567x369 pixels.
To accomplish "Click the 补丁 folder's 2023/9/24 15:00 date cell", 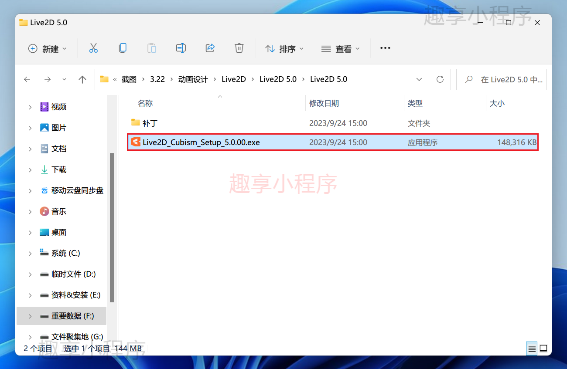I will click(338, 123).
